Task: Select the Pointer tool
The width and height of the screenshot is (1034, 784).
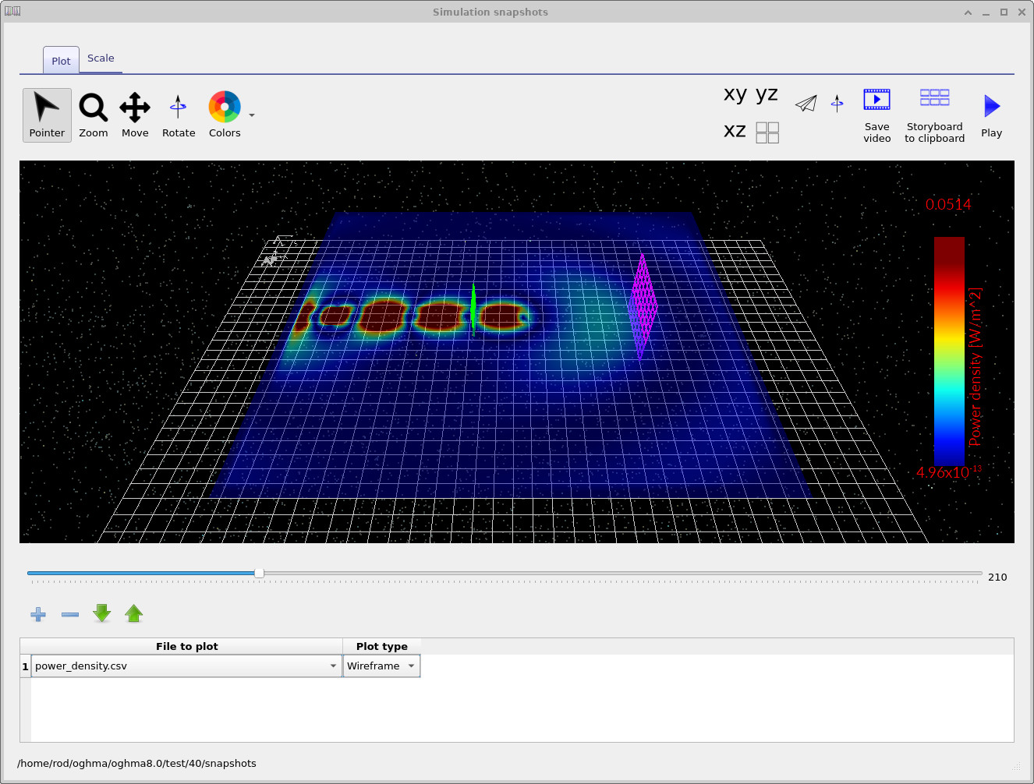Action: point(47,115)
